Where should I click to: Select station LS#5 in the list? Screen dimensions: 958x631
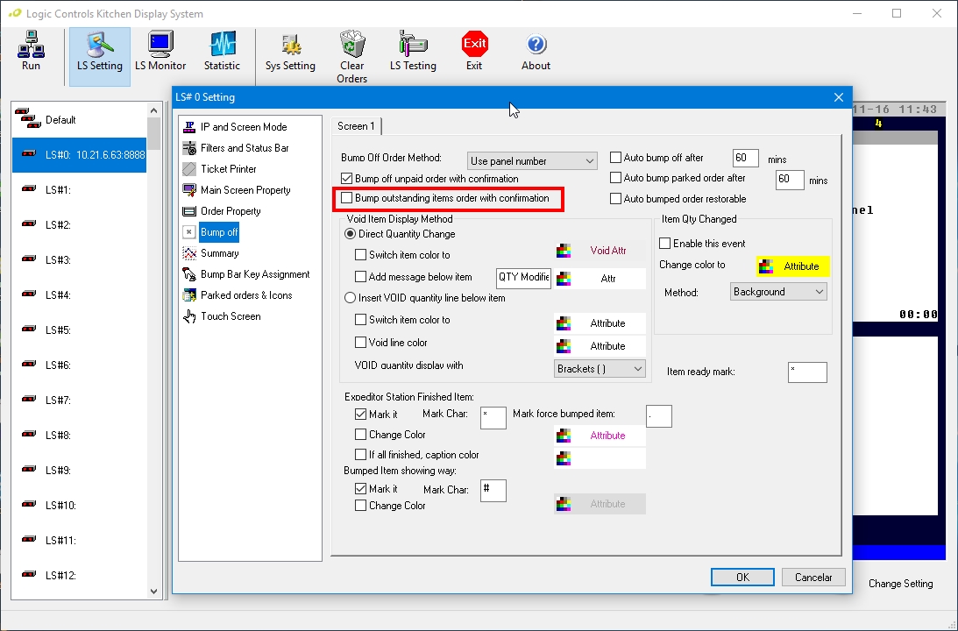80,330
